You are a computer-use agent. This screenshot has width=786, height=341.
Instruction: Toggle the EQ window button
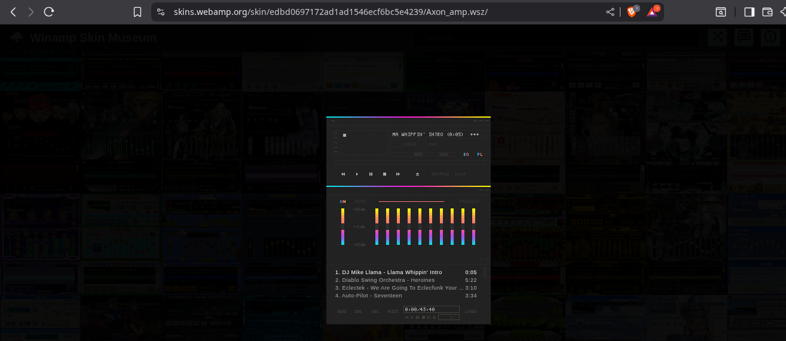[x=466, y=154]
